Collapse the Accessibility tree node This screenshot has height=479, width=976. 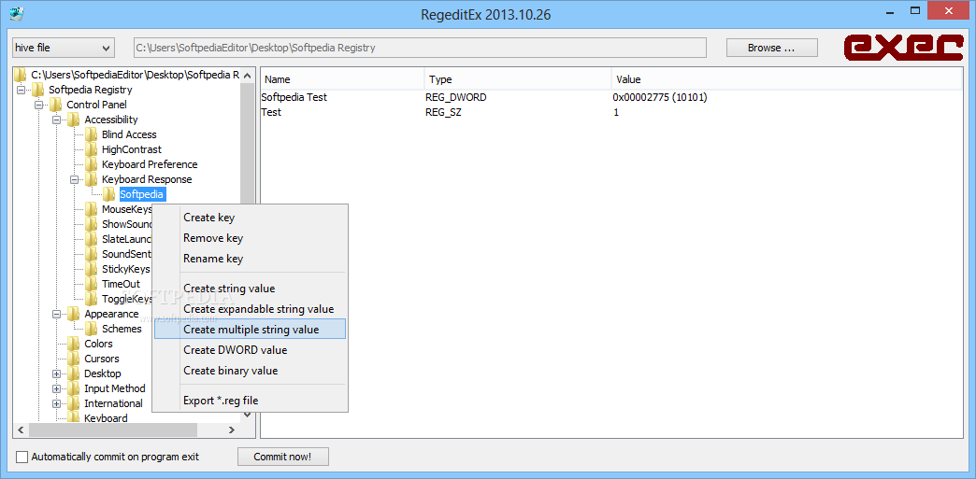(57, 120)
